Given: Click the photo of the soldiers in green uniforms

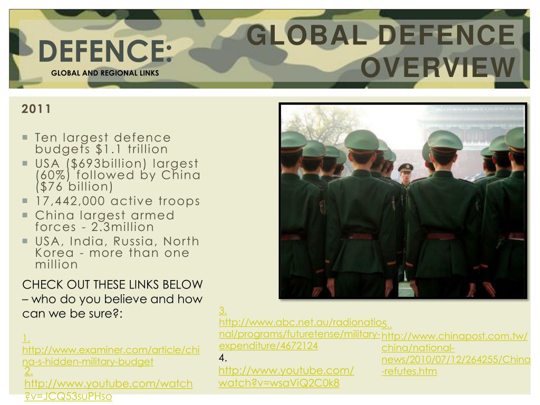Looking at the screenshot, I should point(403,201).
